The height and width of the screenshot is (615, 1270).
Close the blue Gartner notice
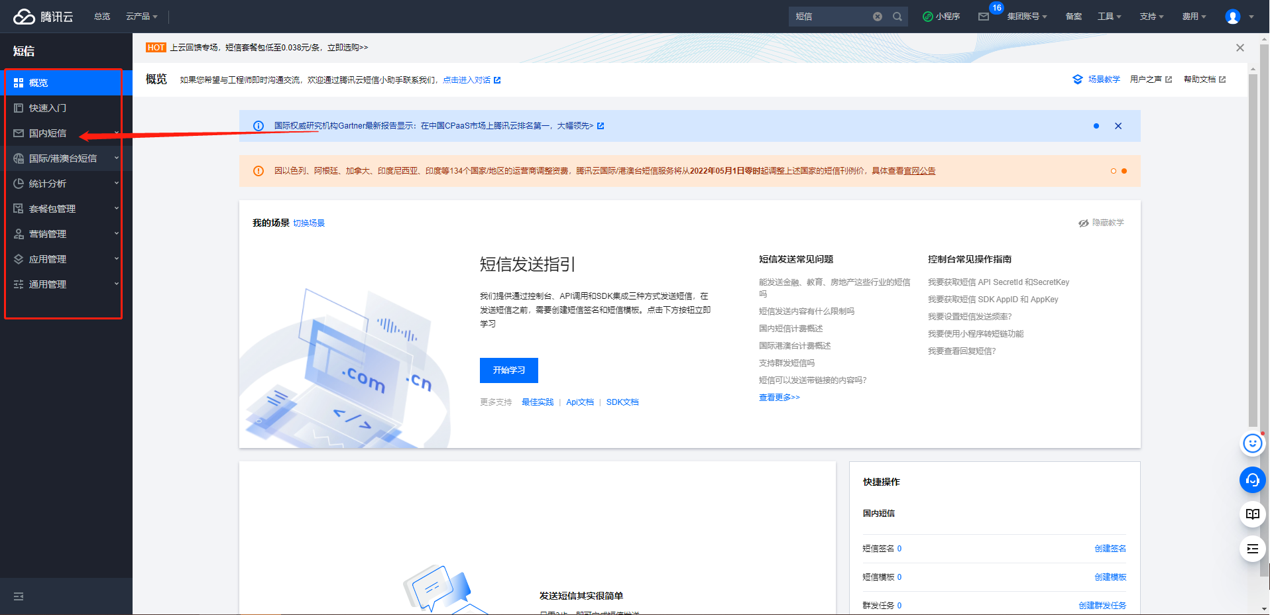tap(1118, 126)
